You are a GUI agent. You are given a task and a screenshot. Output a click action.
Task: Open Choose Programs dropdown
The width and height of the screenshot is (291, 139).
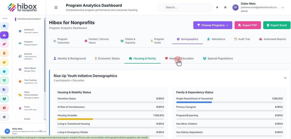pyautogui.click(x=213, y=25)
